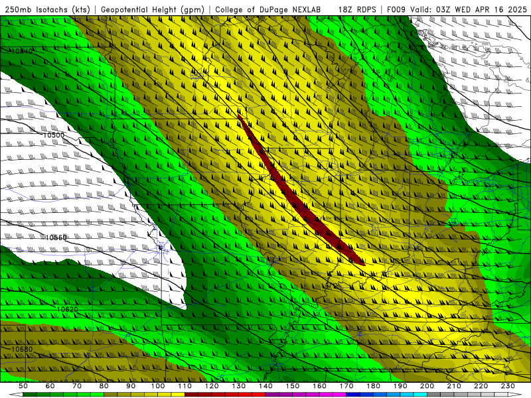Click the 10680 height contour label
Image resolution: width=531 pixels, height=398 pixels.
(22, 349)
